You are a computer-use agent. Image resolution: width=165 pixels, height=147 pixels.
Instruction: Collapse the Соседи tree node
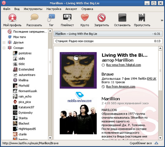[x=4, y=48]
